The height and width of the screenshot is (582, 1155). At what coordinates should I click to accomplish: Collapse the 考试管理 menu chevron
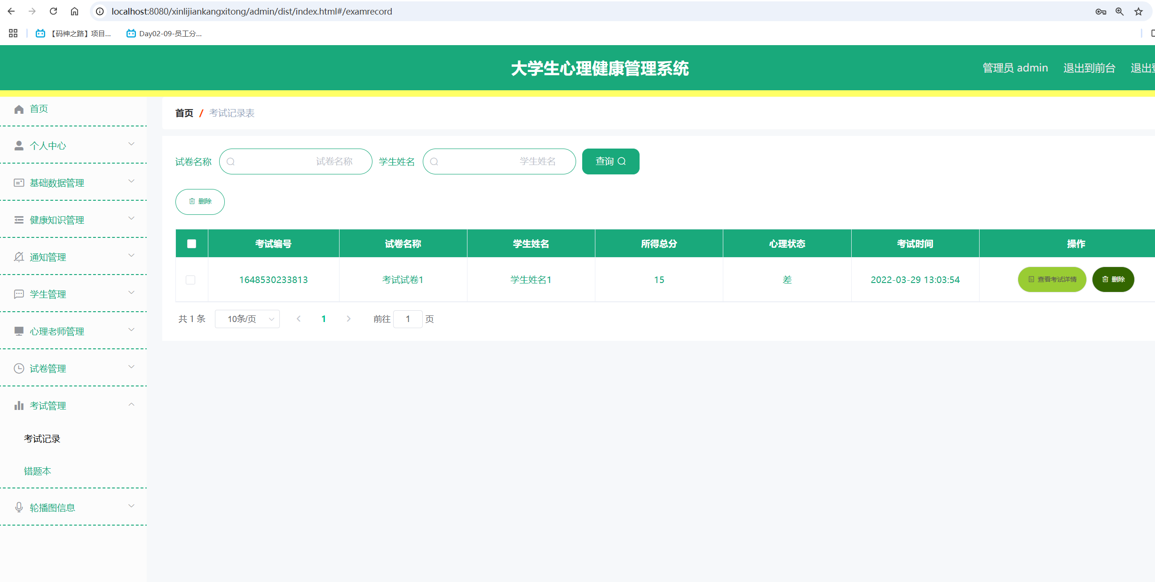tap(132, 404)
